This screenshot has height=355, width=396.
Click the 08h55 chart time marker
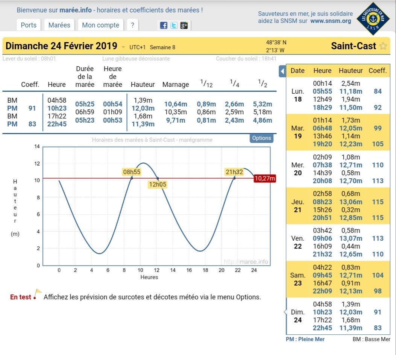click(132, 172)
